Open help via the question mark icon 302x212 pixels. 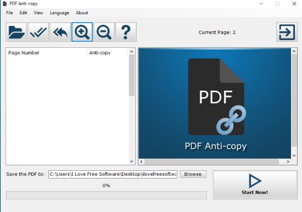tap(126, 32)
